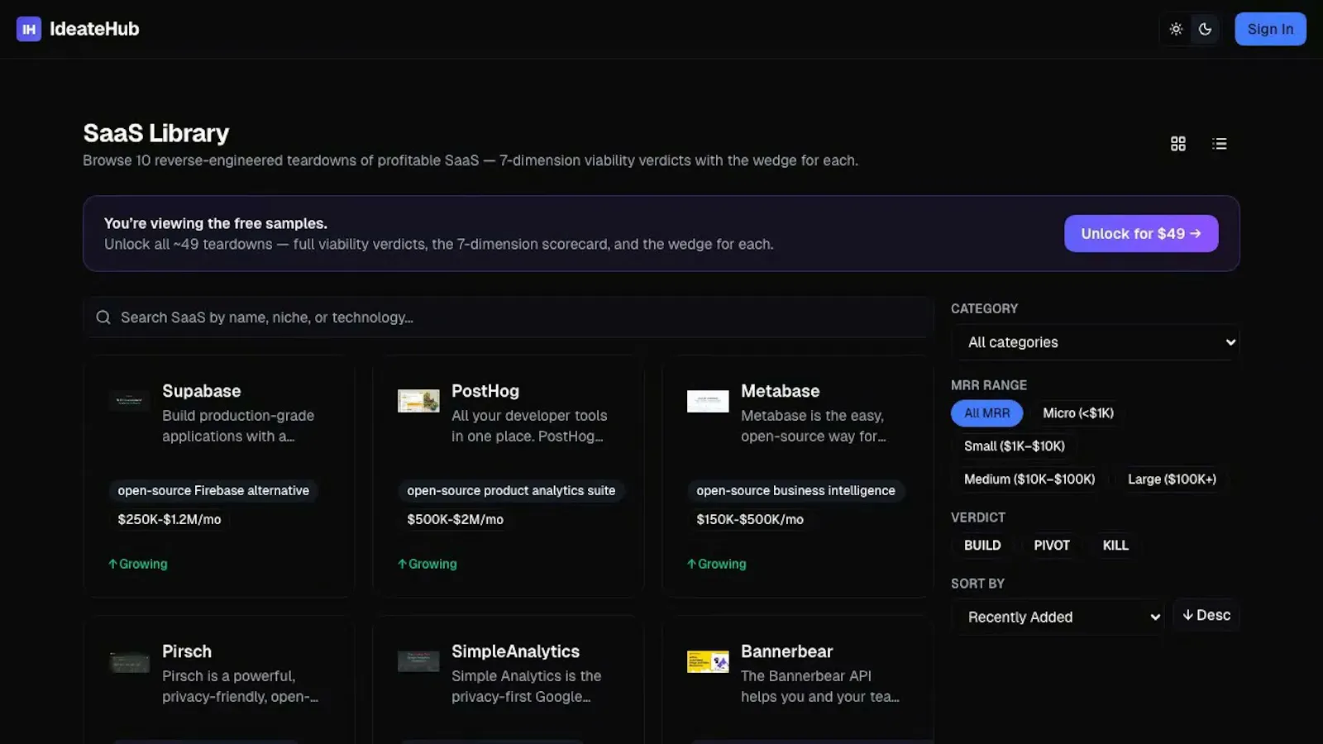1323x744 pixels.
Task: Open the SimpleAnalytics card title
Action: [x=515, y=651]
